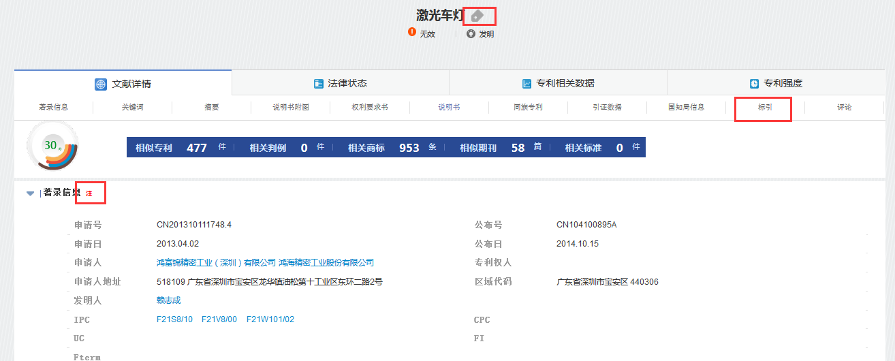
Task: Select the 标引 sub-tab
Action: coord(764,108)
